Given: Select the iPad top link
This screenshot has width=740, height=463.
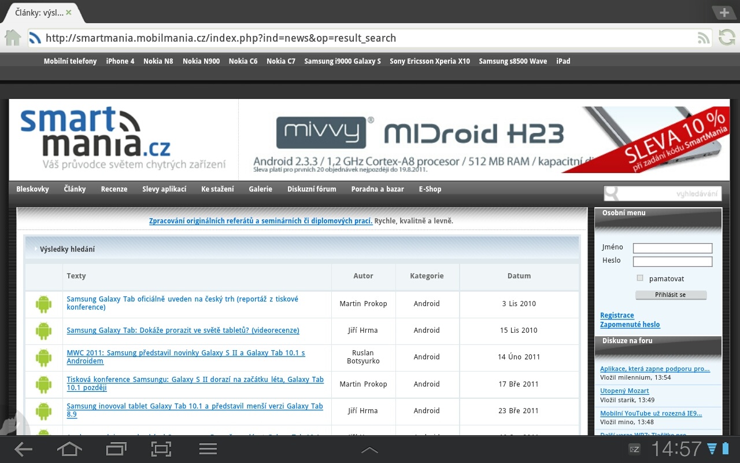Looking at the screenshot, I should pyautogui.click(x=563, y=61).
